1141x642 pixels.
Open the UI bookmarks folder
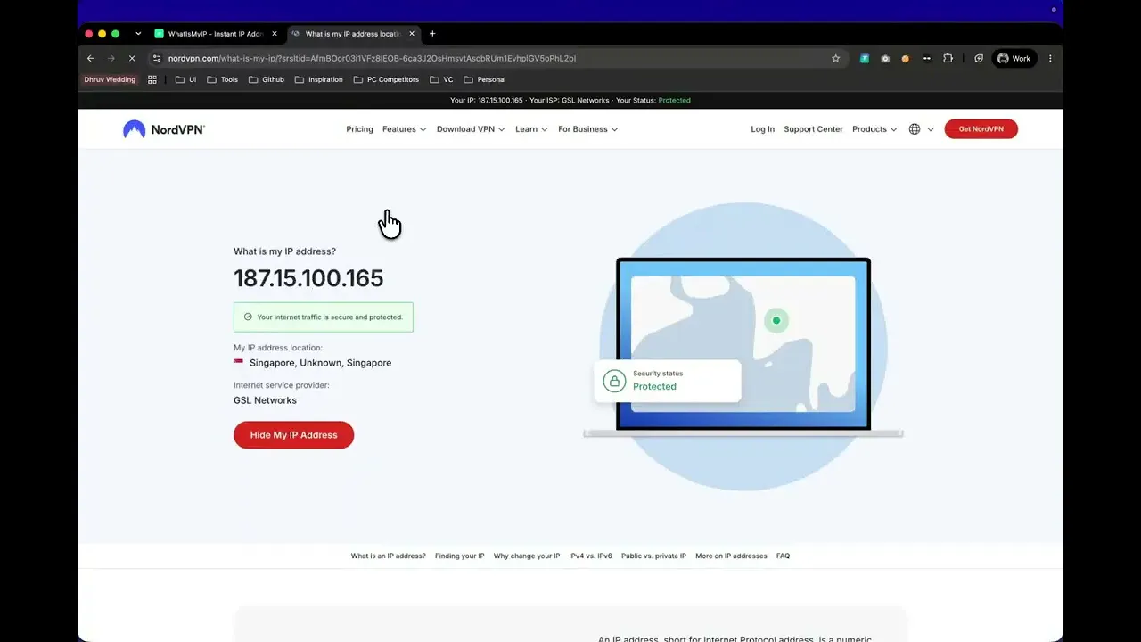tap(186, 79)
